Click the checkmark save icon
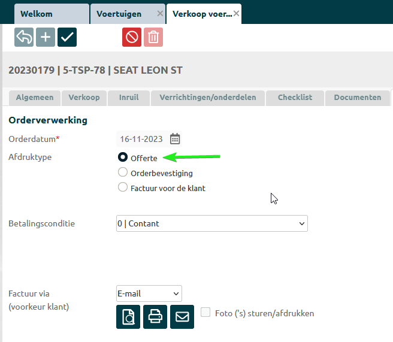 (x=67, y=37)
